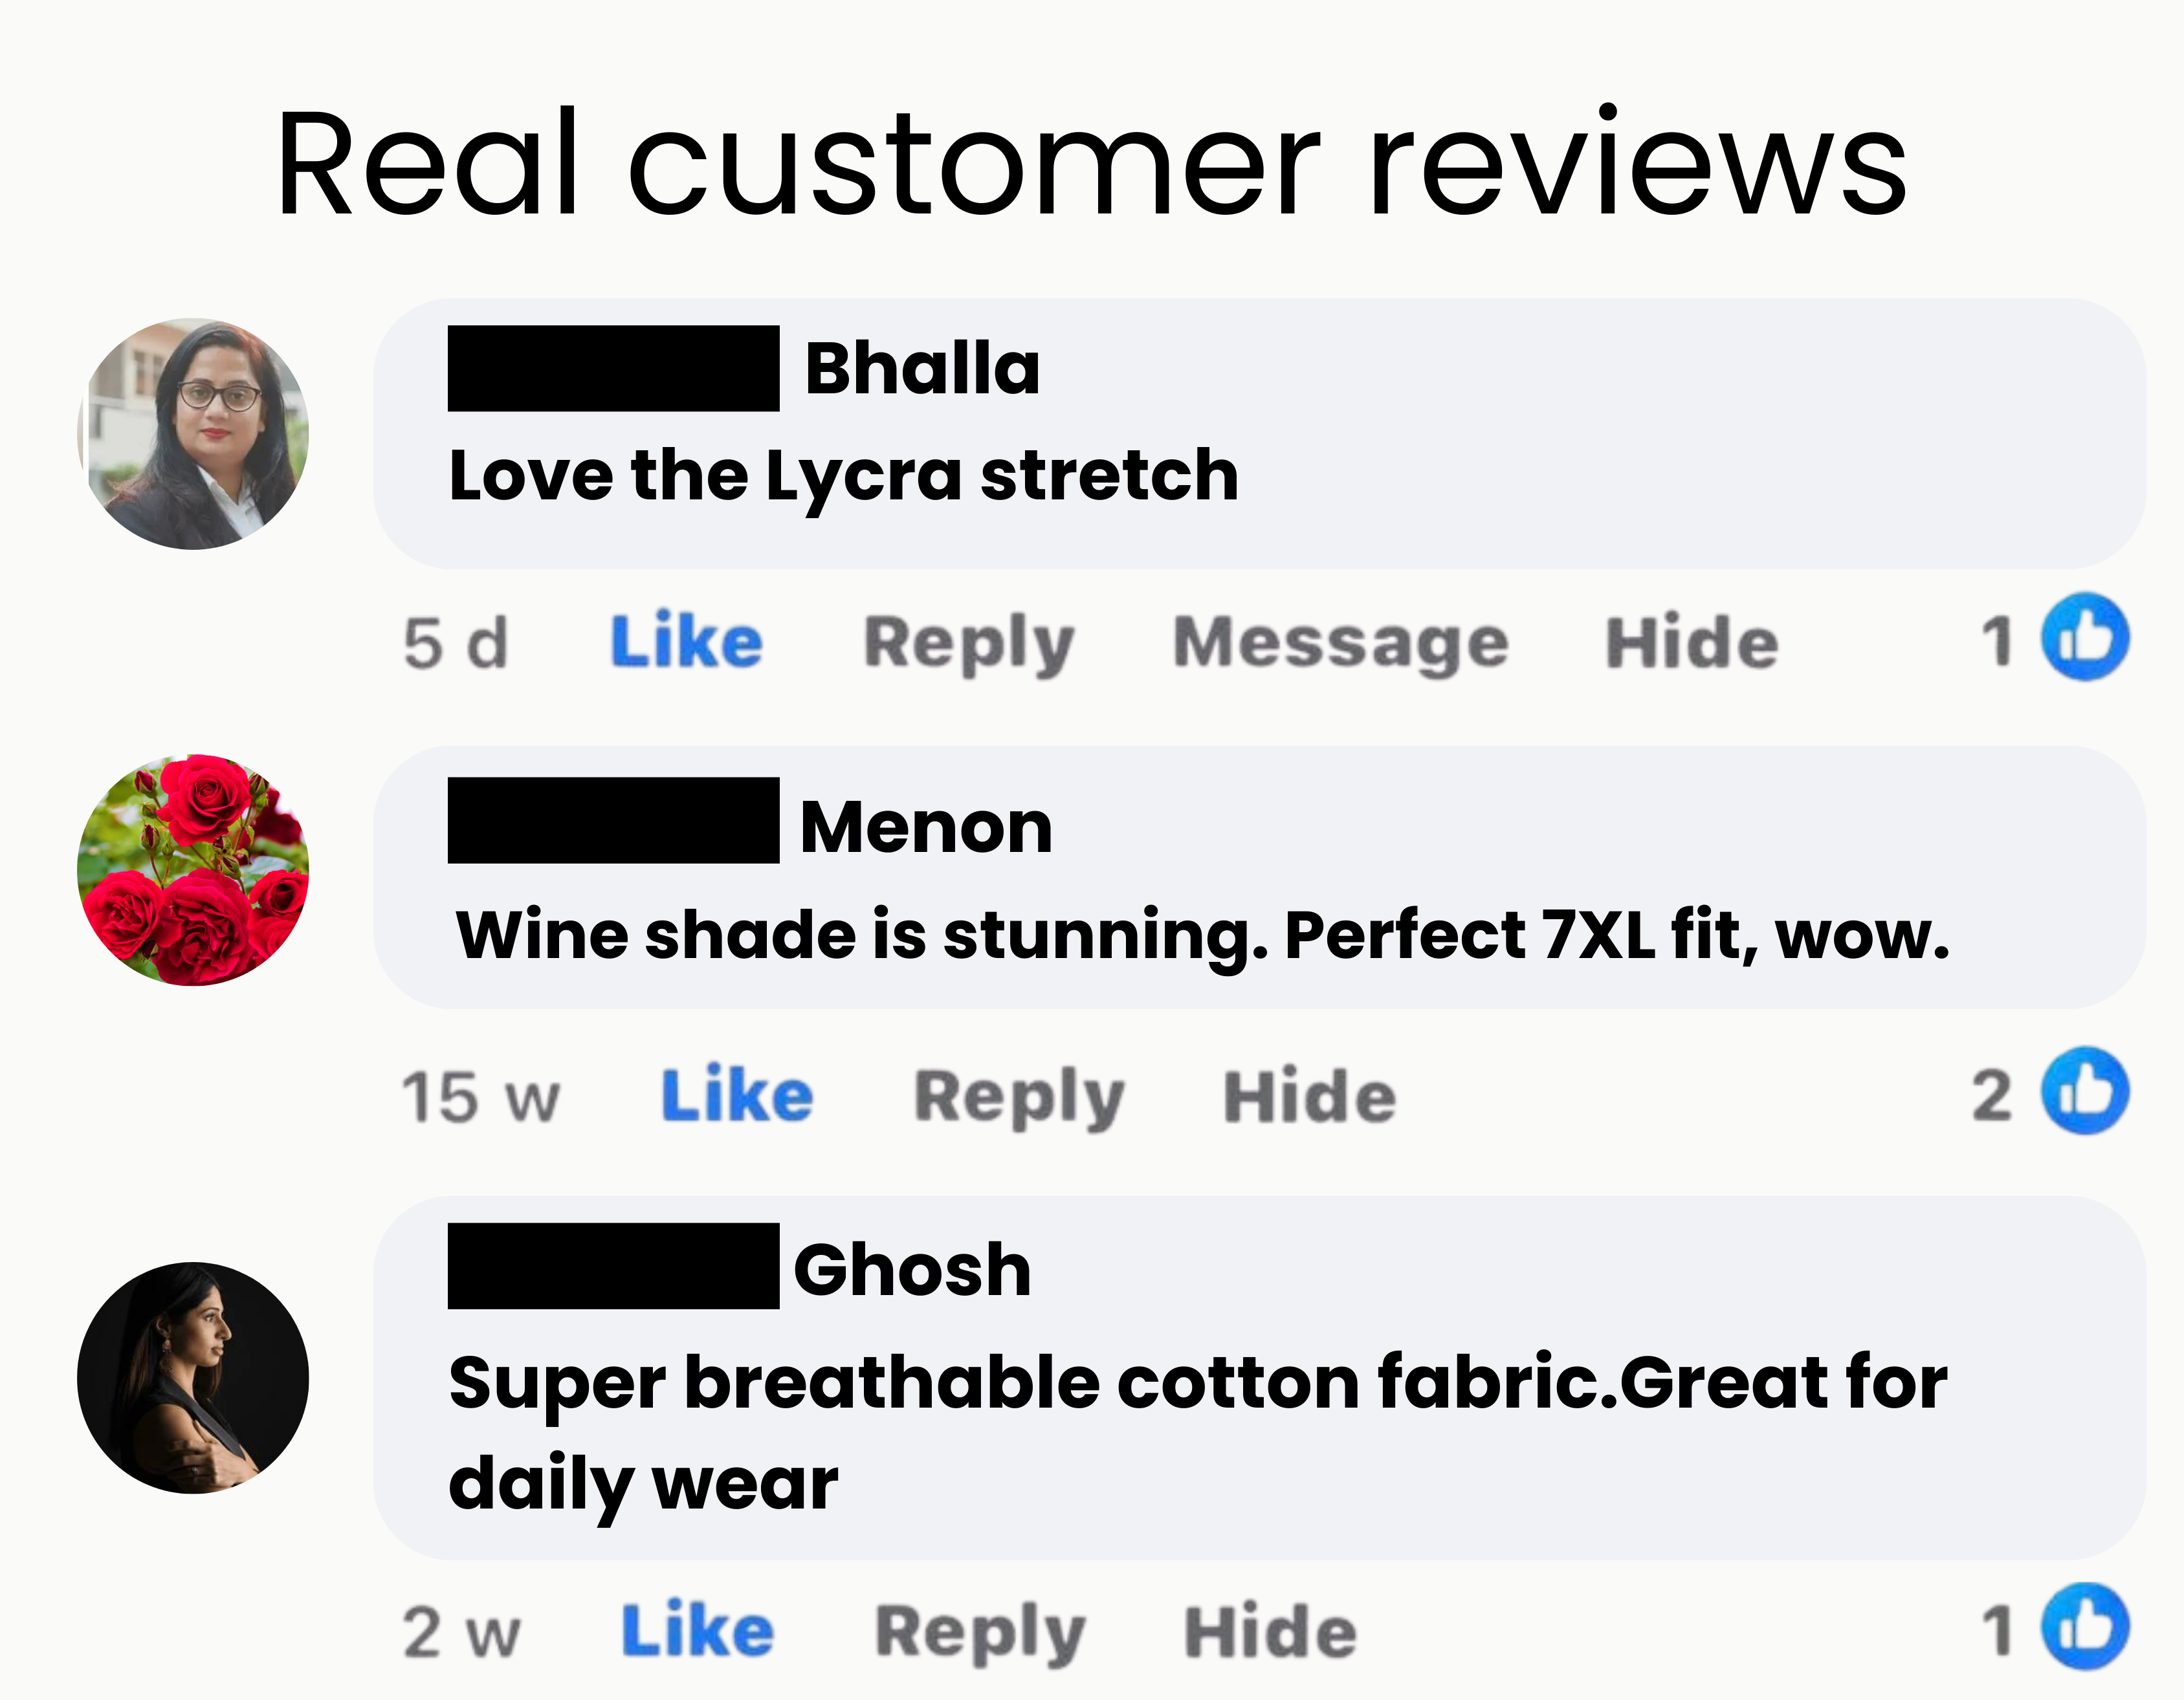Click the thumbs-up icon on Ghosh's comment

(x=2085, y=1626)
